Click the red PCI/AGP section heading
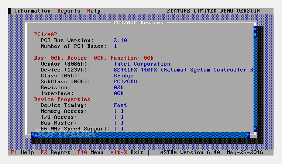This screenshot has width=282, height=164. pyautogui.click(x=45, y=34)
